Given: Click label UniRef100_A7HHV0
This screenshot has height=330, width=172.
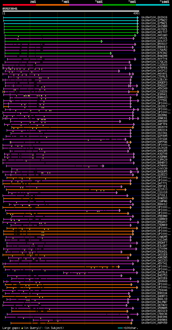Looking at the screenshot, I should pos(154,166).
